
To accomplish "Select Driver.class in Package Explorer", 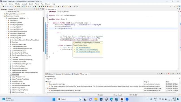I will (15, 75).
